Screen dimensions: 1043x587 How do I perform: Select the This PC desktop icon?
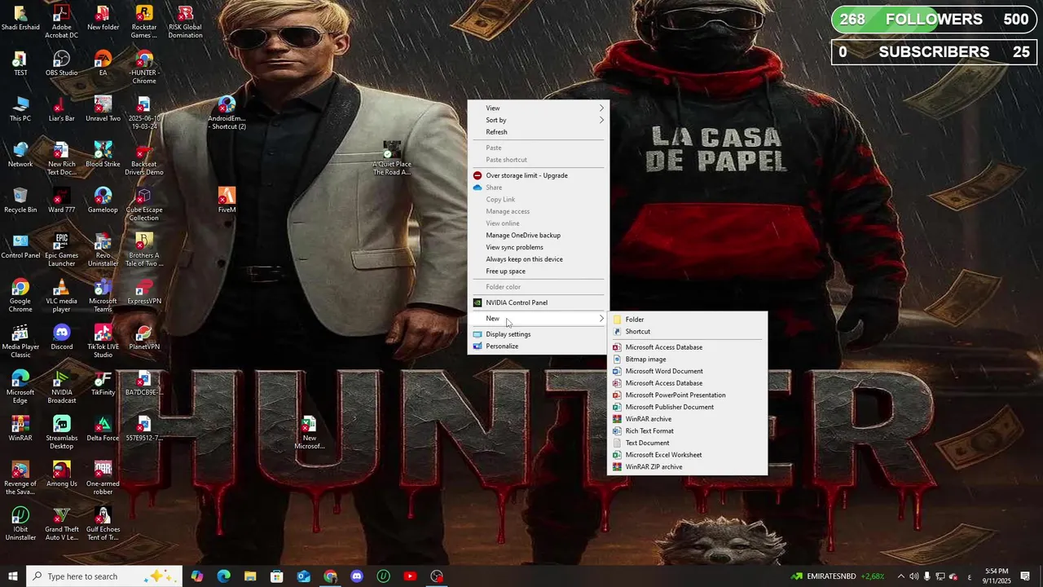click(x=20, y=109)
